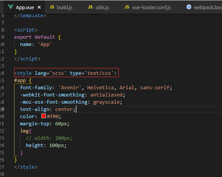Click the JS icon on vue-loader.conf.js tab
This screenshot has width=222, height=177.
[x=127, y=7]
